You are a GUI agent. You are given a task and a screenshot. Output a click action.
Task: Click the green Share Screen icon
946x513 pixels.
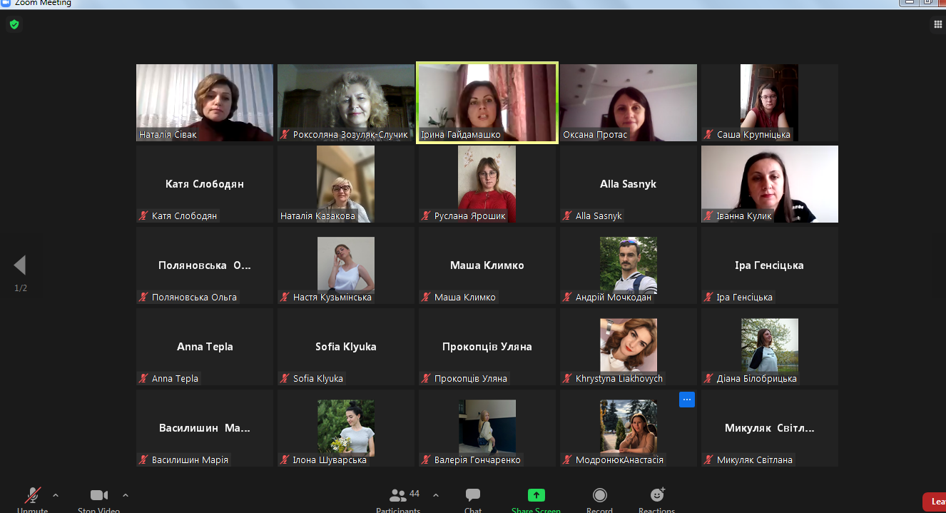pyautogui.click(x=536, y=495)
